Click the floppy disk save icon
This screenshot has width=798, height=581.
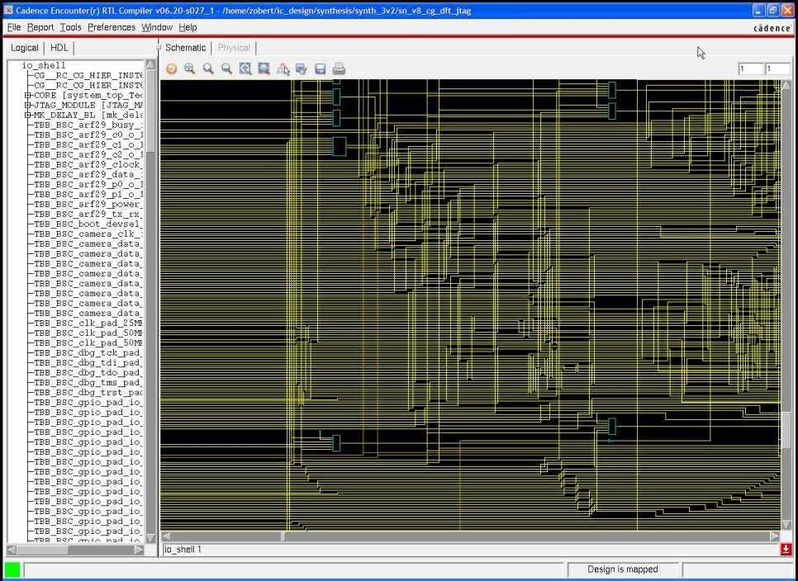tap(321, 68)
